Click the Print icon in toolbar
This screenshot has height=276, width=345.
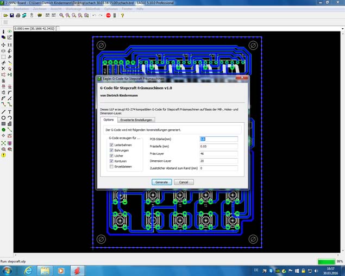(x=18, y=15)
